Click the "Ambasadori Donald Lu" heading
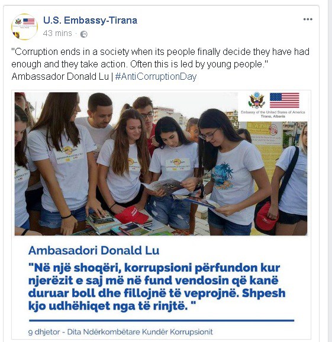 pos(94,250)
